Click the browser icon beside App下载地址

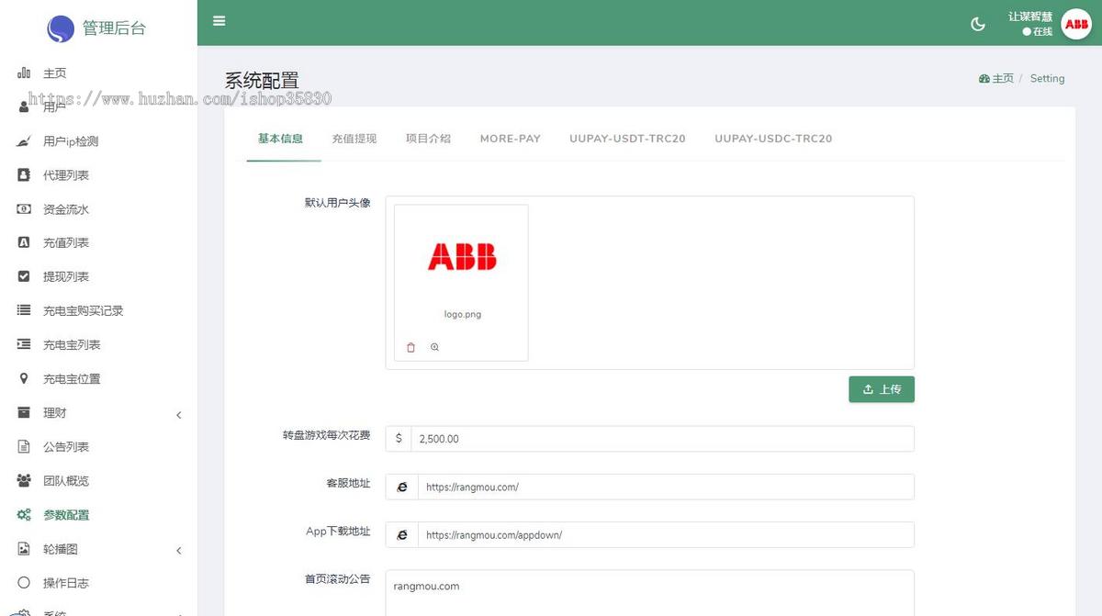click(401, 534)
